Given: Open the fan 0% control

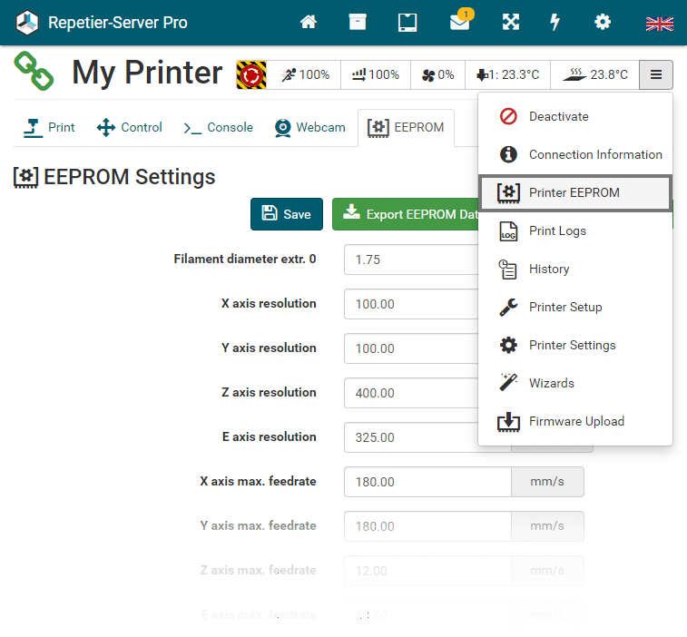Looking at the screenshot, I should 437,74.
